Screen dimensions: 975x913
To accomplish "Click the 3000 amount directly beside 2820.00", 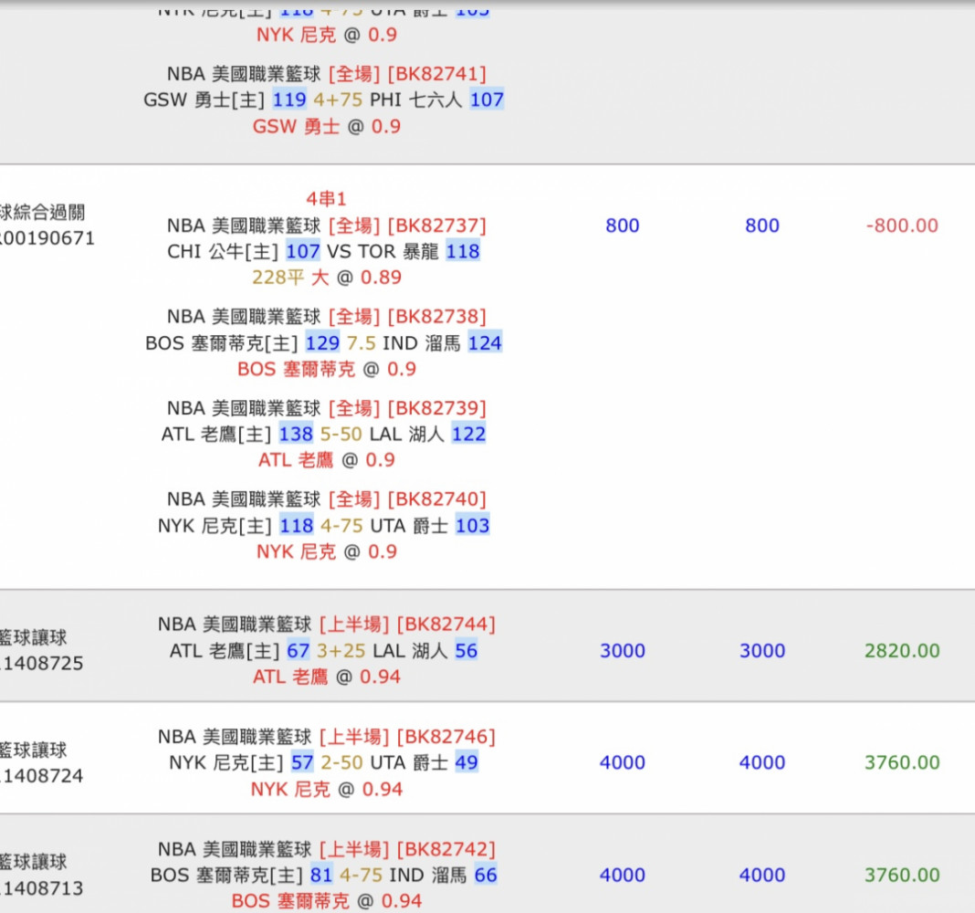I will click(762, 651).
